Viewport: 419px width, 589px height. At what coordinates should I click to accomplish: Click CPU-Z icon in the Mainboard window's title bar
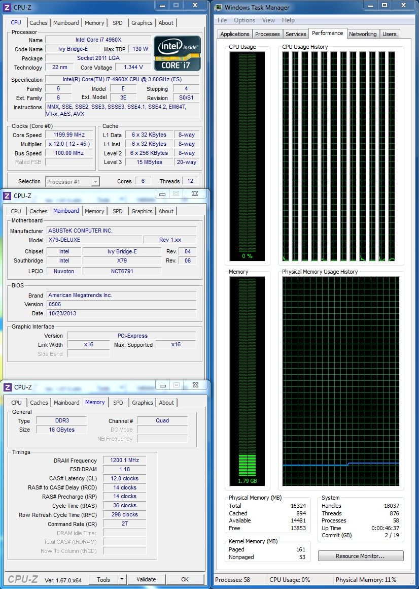pyautogui.click(x=8, y=196)
